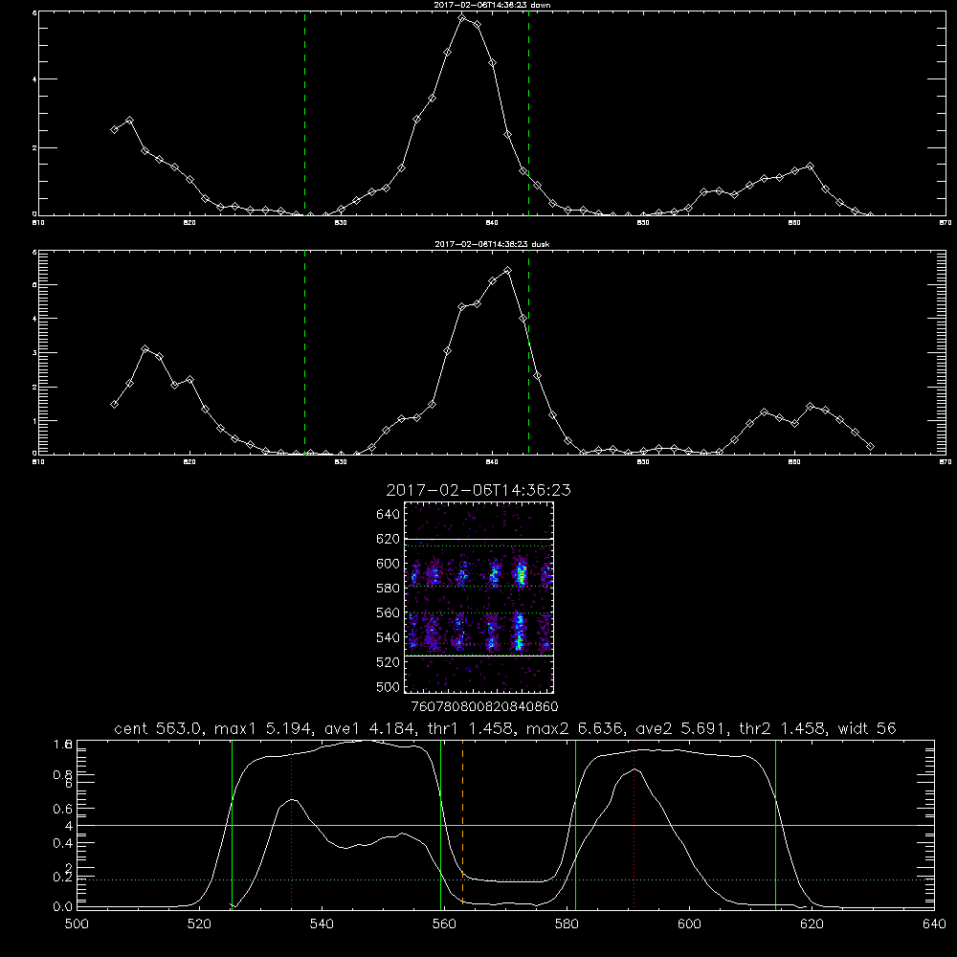This screenshot has height=957, width=957.
Task: Click the '600' label on the bottom plot x-axis
Action: point(690,924)
